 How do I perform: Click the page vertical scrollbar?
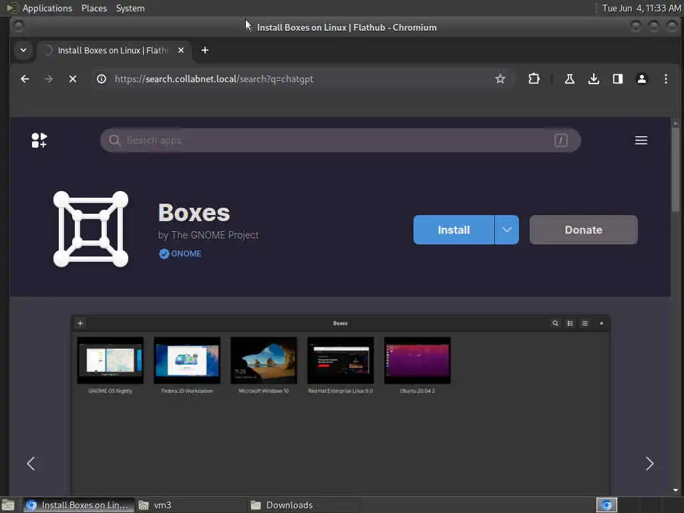[675, 170]
